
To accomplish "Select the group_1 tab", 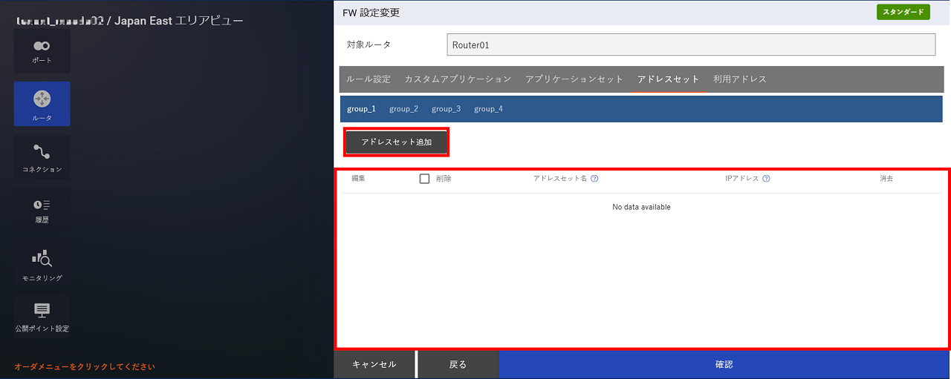I will [x=361, y=109].
